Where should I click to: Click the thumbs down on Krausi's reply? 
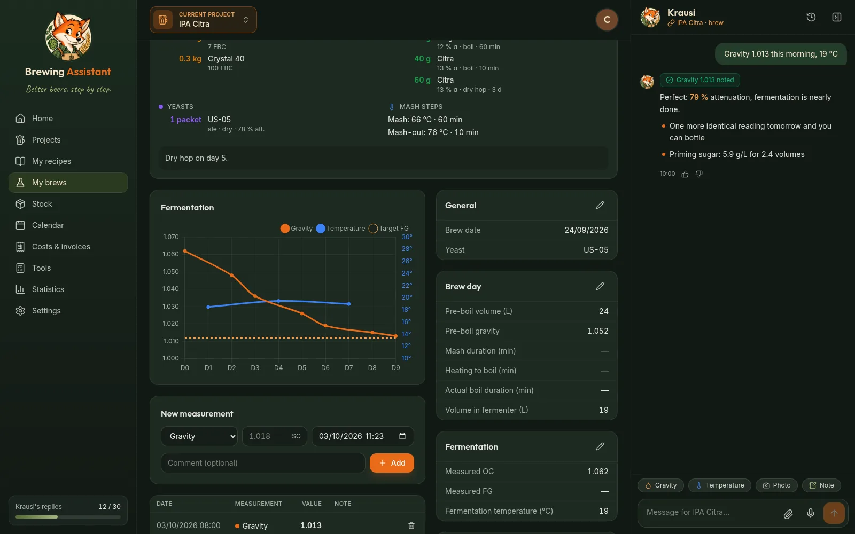coord(699,174)
